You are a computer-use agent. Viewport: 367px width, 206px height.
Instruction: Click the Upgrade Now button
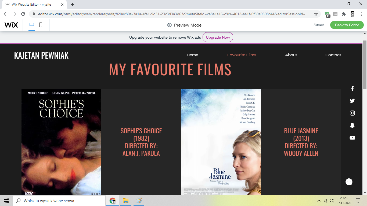(x=218, y=37)
